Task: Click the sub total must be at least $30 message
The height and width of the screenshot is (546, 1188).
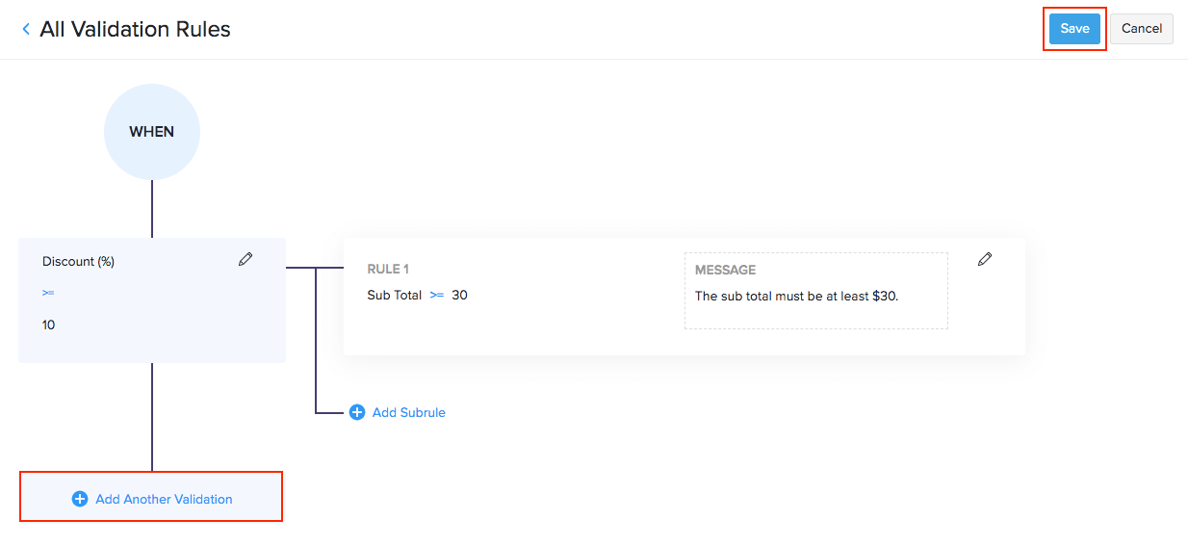Action: click(796, 296)
